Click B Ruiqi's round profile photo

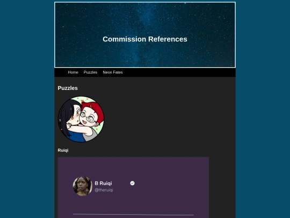tap(83, 186)
